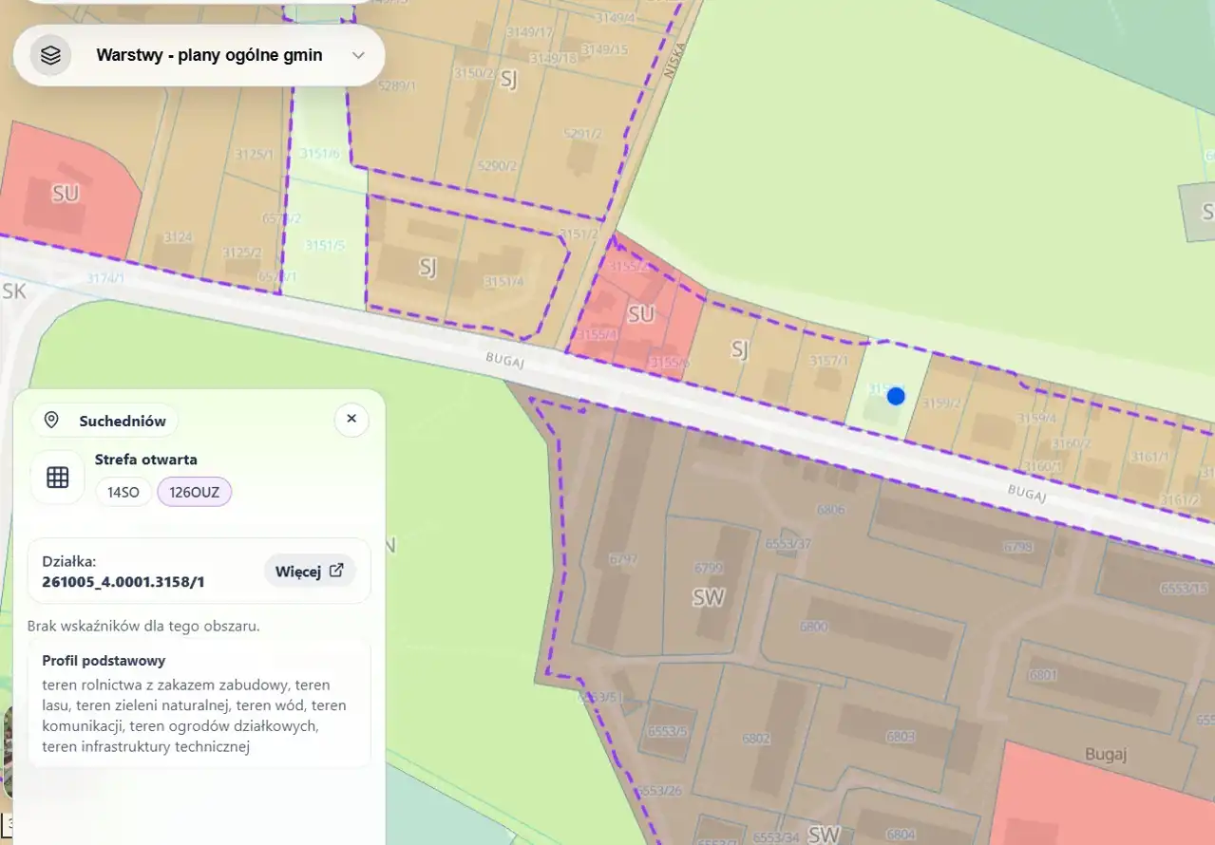Click the layers stack icon
The width and height of the screenshot is (1215, 845).
coord(50,55)
